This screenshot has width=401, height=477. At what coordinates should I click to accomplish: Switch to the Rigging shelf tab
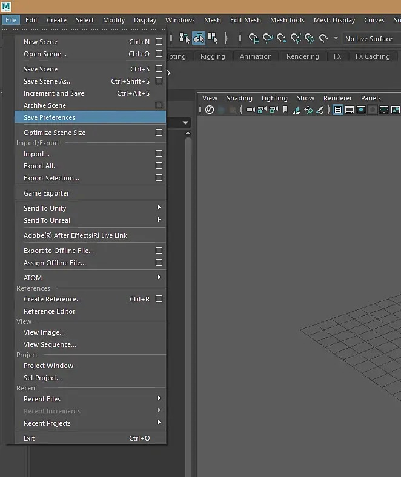point(213,56)
